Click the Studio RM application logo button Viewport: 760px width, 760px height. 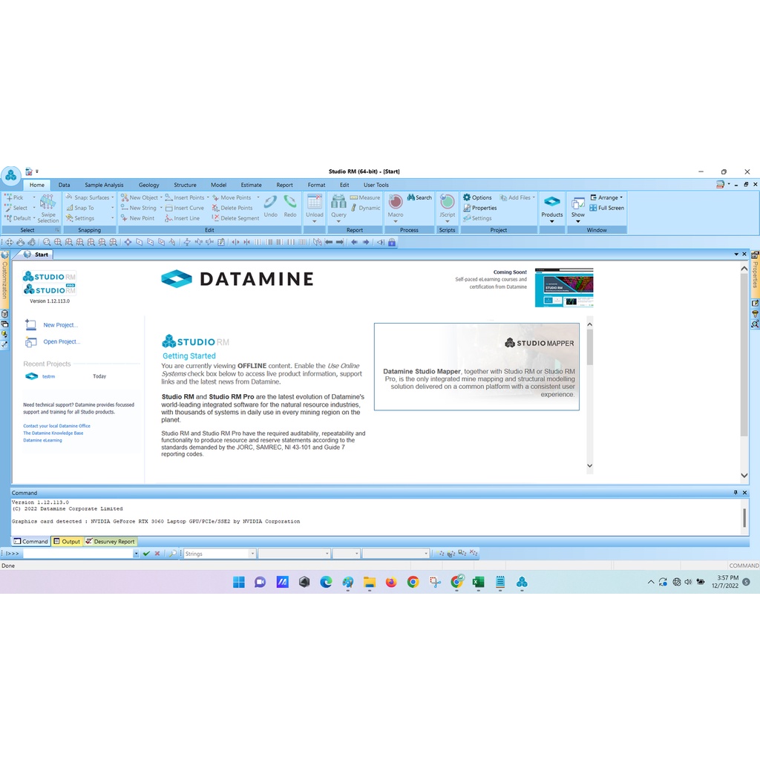point(11,176)
